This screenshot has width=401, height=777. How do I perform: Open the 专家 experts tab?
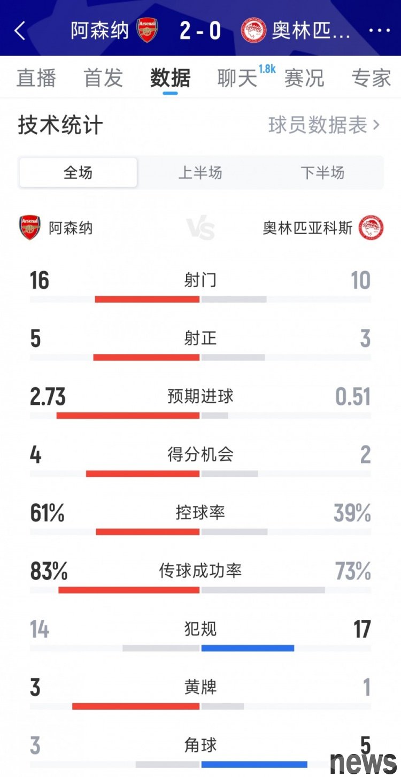coord(371,78)
